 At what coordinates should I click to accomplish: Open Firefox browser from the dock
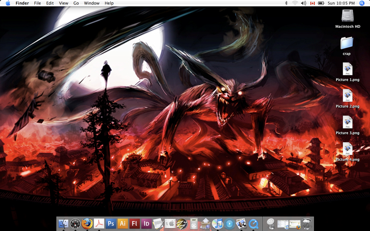87,224
